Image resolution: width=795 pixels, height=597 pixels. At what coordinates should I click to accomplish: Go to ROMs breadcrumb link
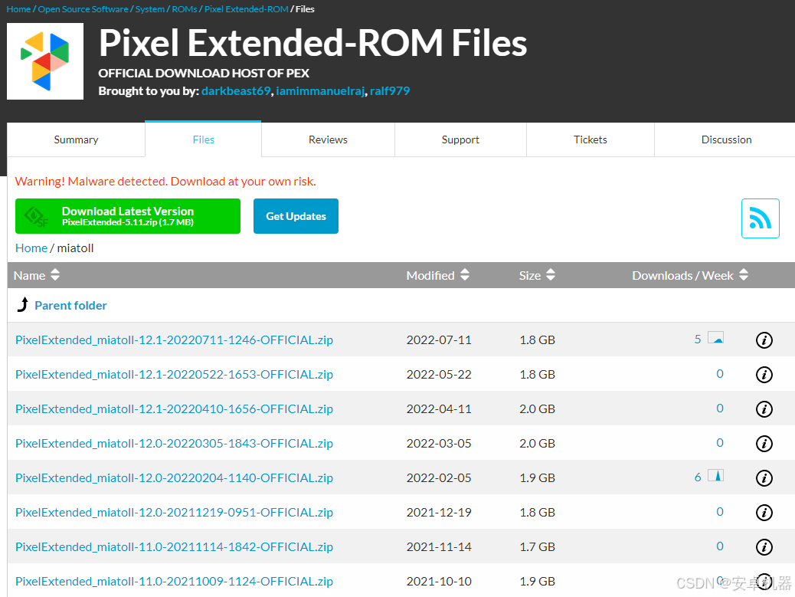[185, 9]
